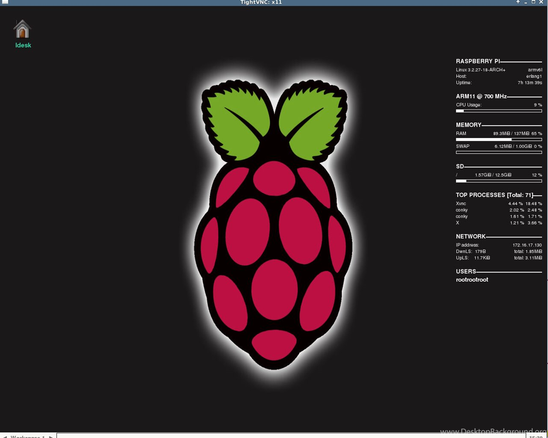Viewport: 548px width, 438px height.
Task: Select SWAP value 6.12MiB / 1.00GiB
Action: click(513, 146)
